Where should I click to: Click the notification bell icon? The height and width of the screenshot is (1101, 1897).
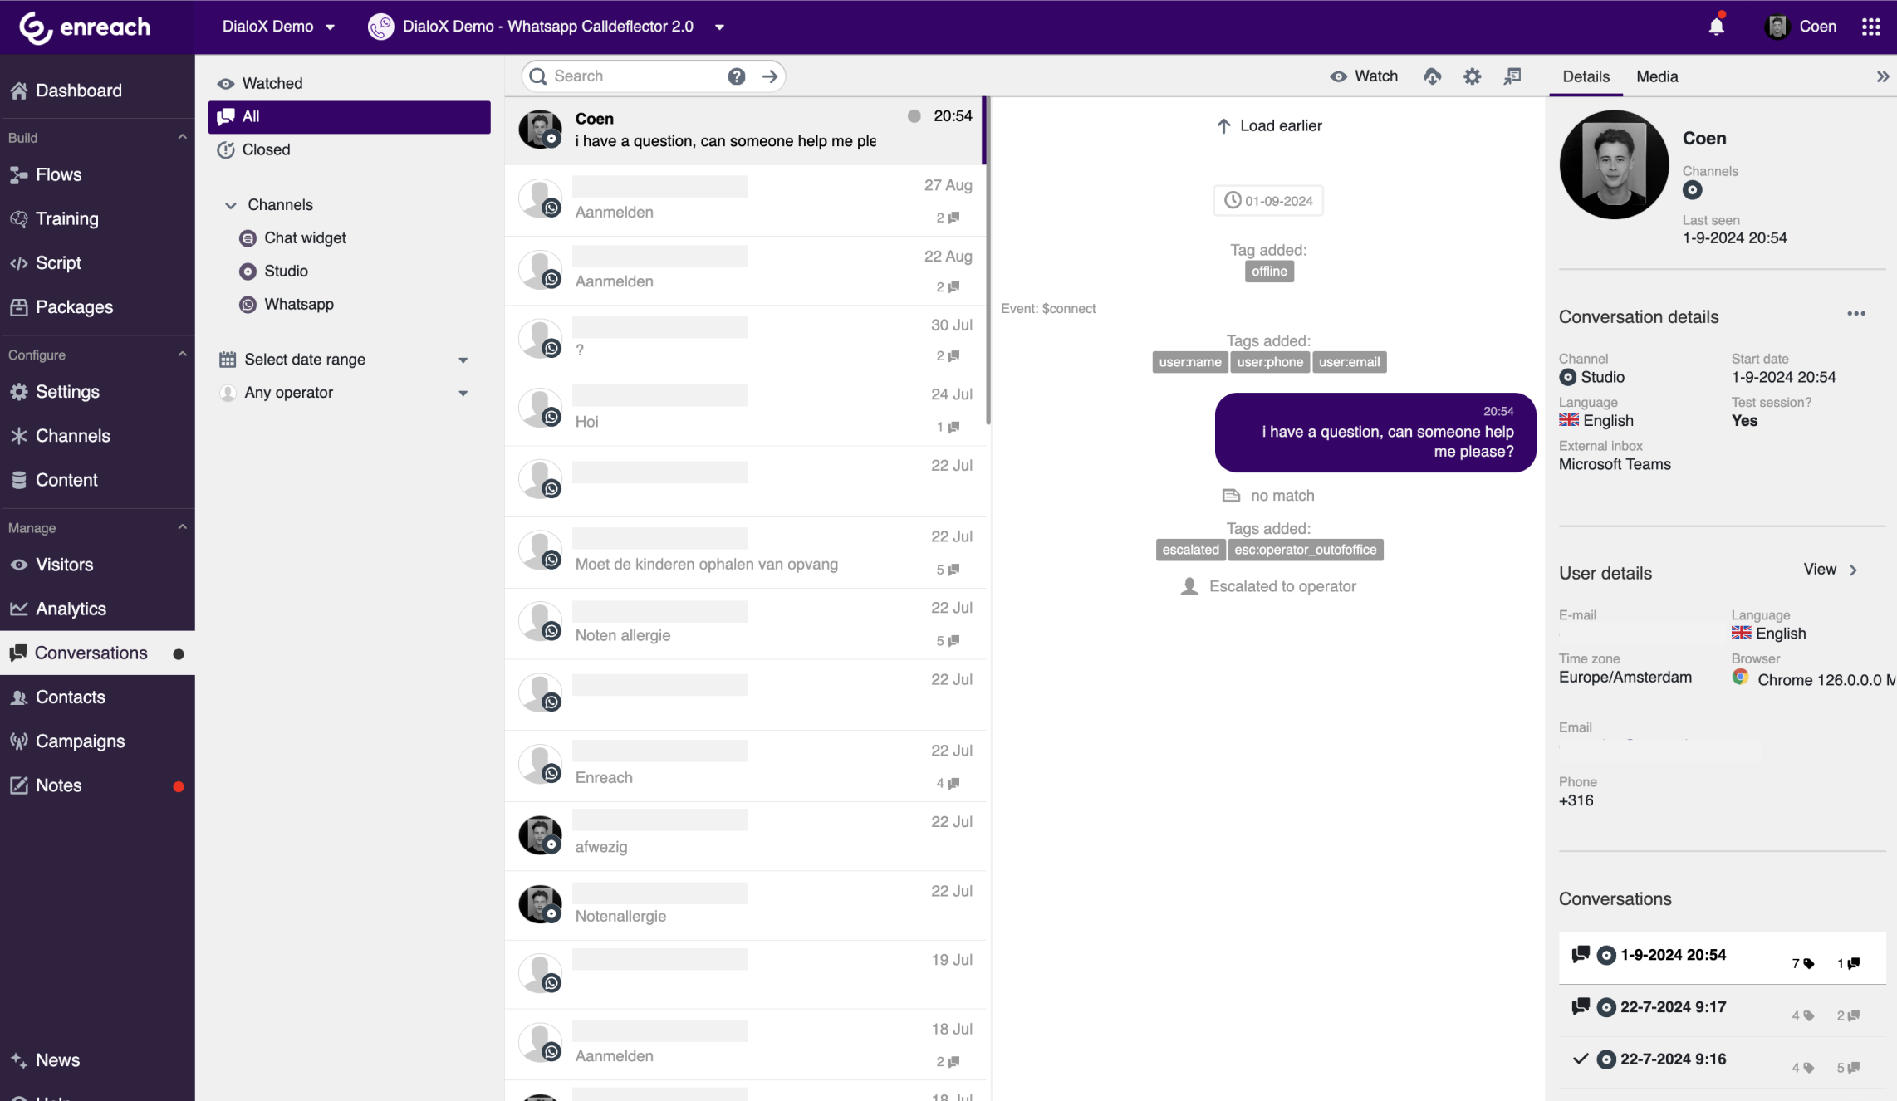[1716, 27]
